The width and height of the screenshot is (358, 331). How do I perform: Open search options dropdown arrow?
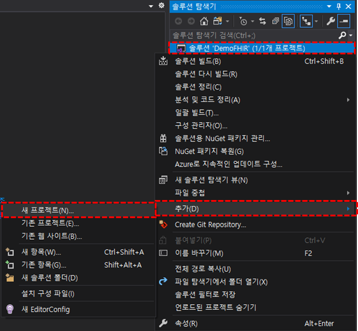[x=351, y=36]
